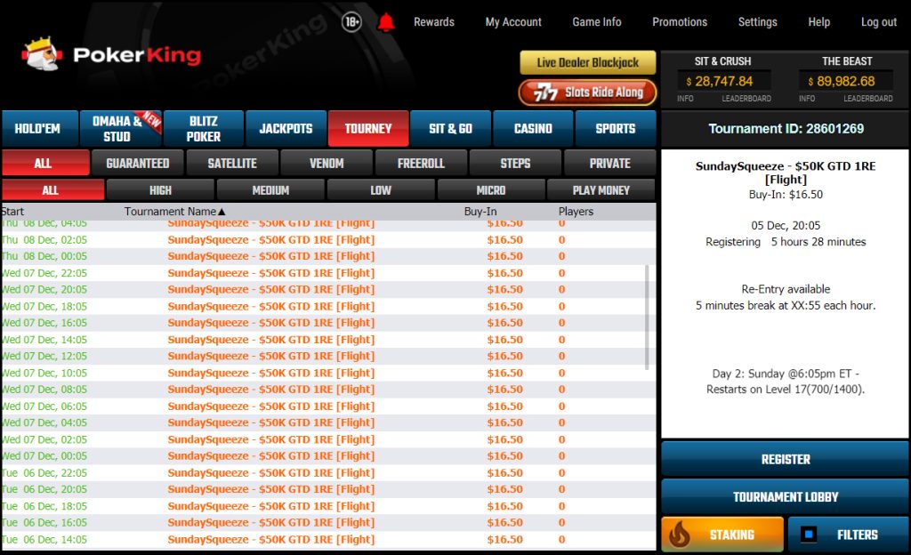
Task: Open the Promotions menu
Action: click(680, 22)
